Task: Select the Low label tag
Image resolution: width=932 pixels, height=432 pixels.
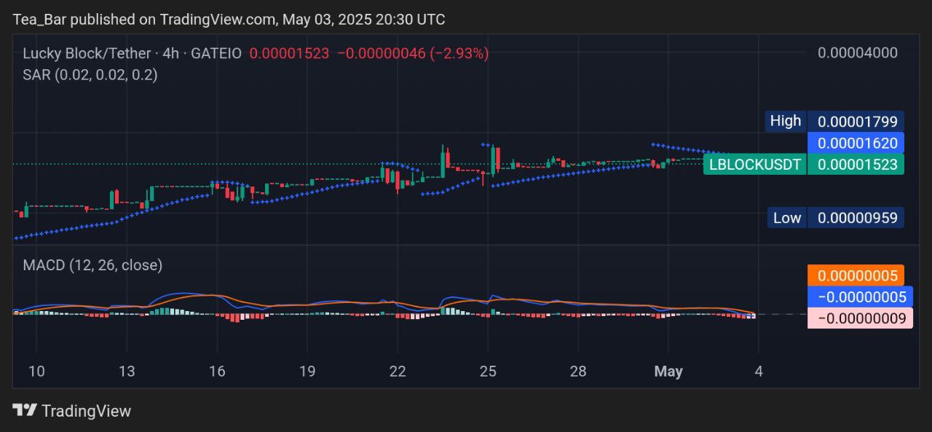Action: 787,217
